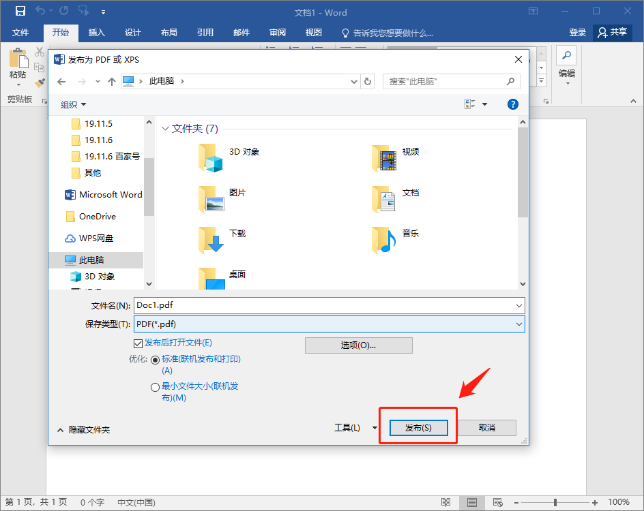
Task: Change the view layout icon in dialog
Action: [470, 104]
